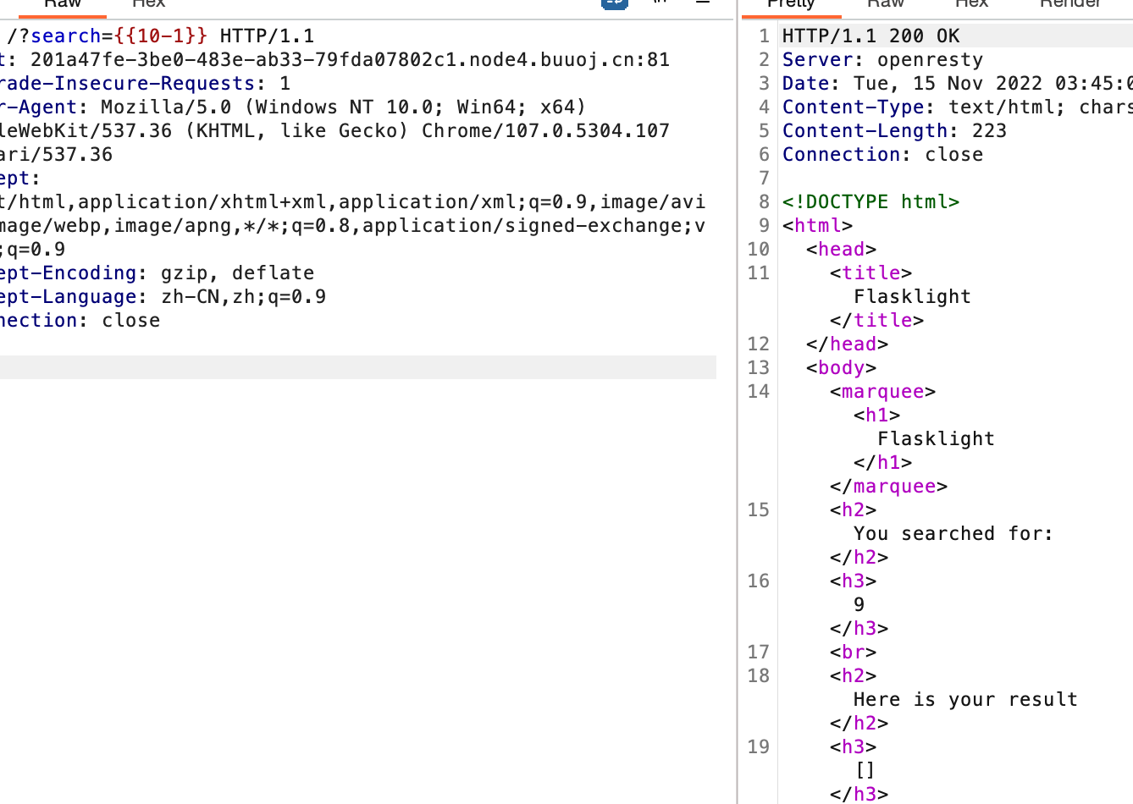Click 'close' value on response line 6
This screenshot has width=1133, height=804.
click(x=953, y=154)
